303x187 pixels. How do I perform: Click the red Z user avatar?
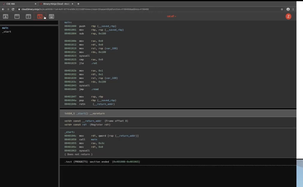coord(288,17)
